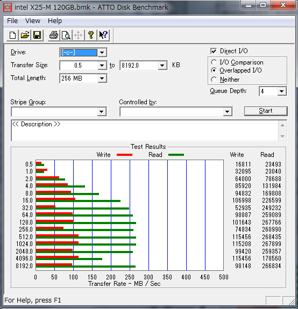The width and height of the screenshot is (298, 309).
Task: Expand the Stripe Group dropdown
Action: click(102, 112)
